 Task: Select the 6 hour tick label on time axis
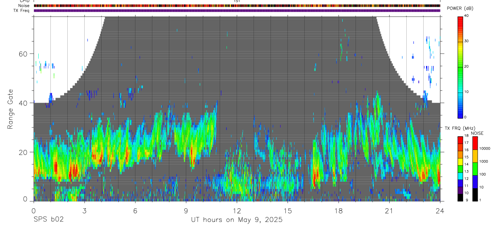pos(135,211)
